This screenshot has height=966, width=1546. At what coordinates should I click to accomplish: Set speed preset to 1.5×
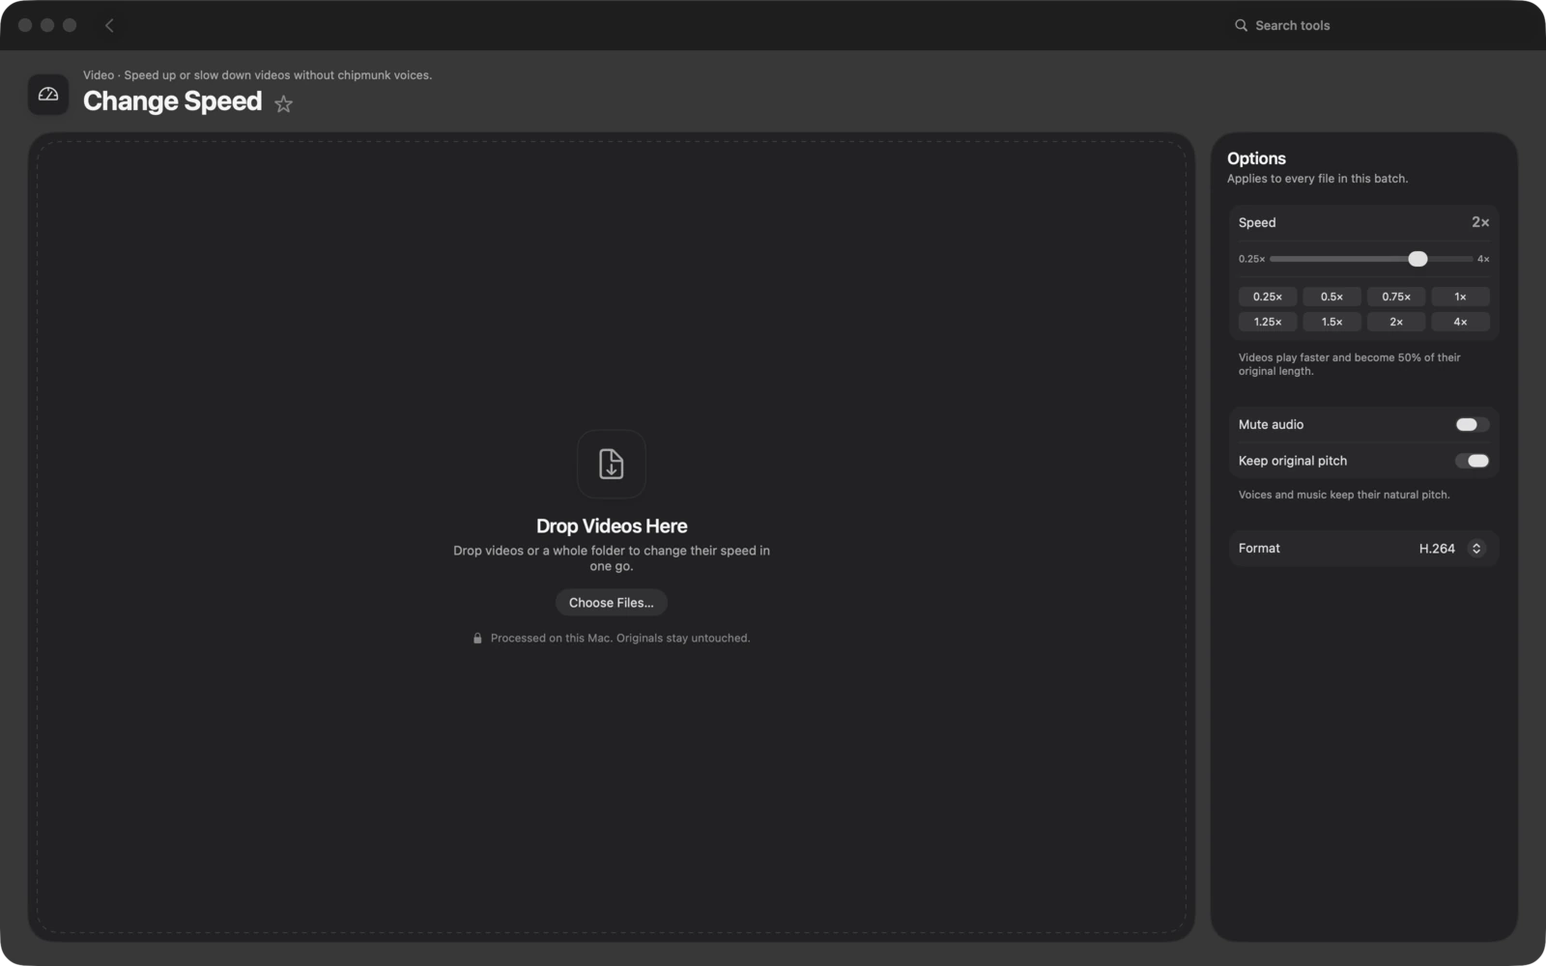[x=1331, y=322]
